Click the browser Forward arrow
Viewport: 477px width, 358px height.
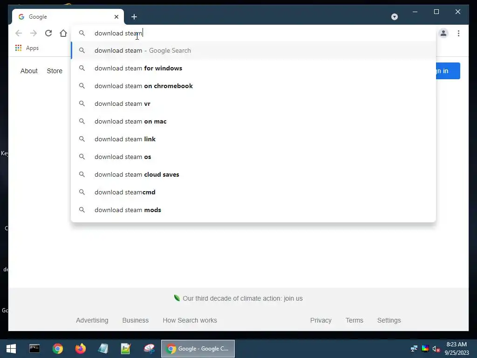coord(34,33)
